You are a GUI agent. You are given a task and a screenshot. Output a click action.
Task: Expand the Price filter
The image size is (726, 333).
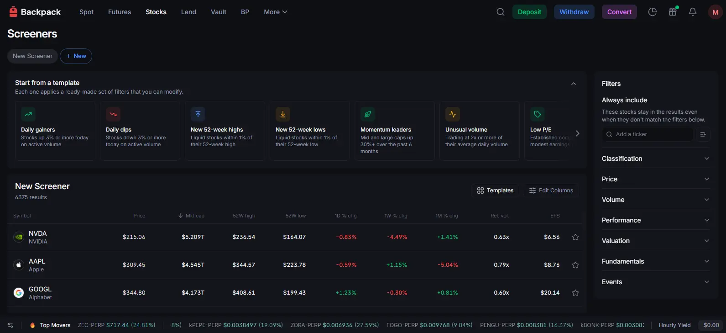click(x=656, y=179)
